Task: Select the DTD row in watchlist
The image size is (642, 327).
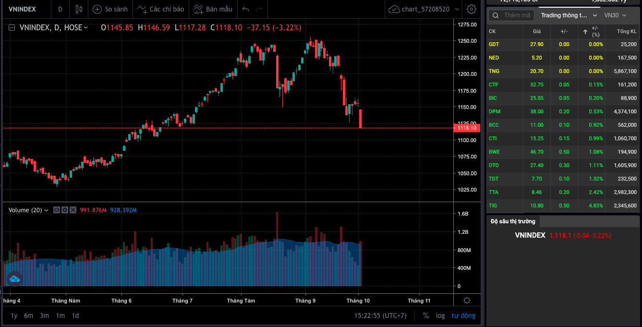Action: 563,165
